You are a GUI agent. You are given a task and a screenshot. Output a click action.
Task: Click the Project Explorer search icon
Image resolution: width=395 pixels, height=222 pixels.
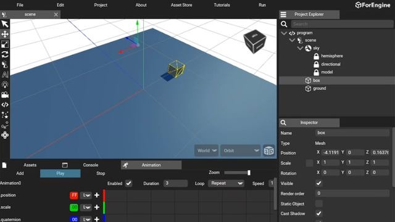pyautogui.click(x=284, y=24)
